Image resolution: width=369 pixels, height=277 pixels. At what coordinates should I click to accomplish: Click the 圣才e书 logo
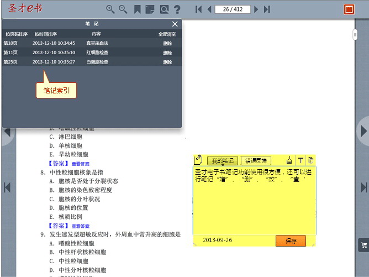pyautogui.click(x=25, y=8)
